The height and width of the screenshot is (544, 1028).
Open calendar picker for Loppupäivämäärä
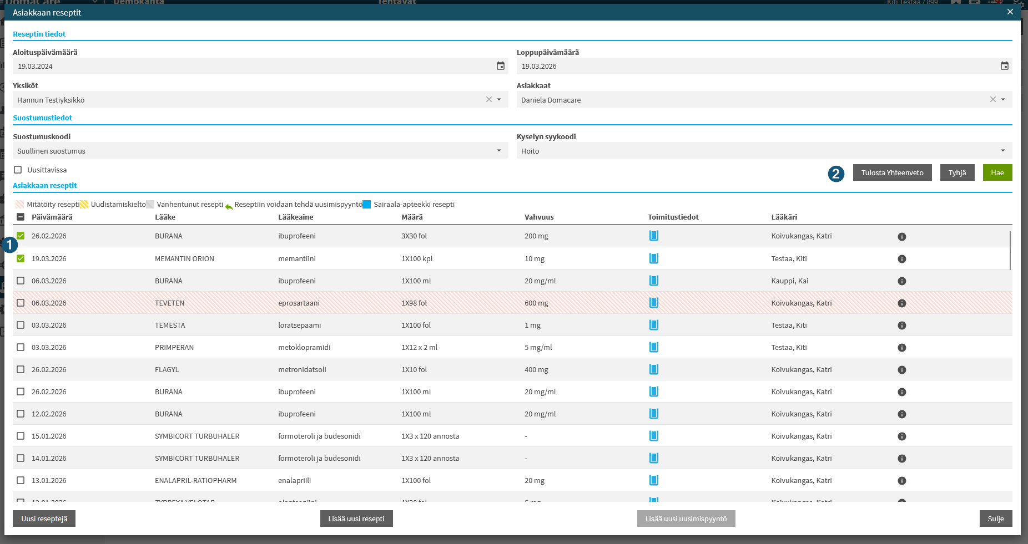(x=1005, y=66)
